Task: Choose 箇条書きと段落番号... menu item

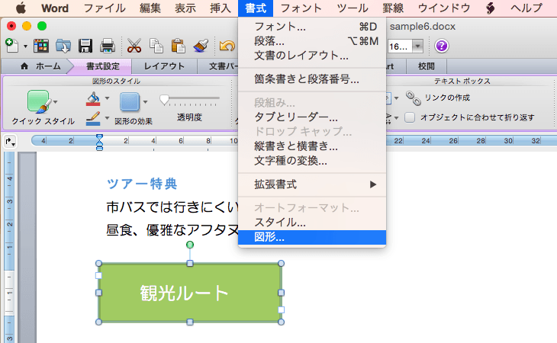Action: pos(312,79)
